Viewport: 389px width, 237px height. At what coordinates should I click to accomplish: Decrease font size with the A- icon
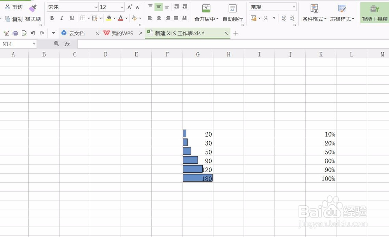[138, 7]
